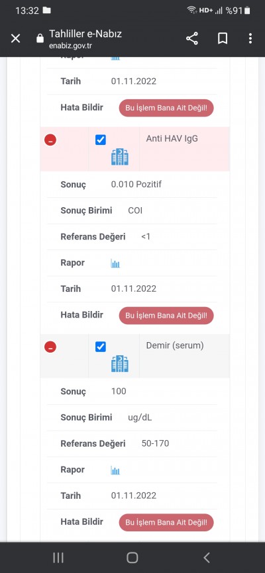Tap hospital icon in Demir (serum) row

click(x=120, y=364)
